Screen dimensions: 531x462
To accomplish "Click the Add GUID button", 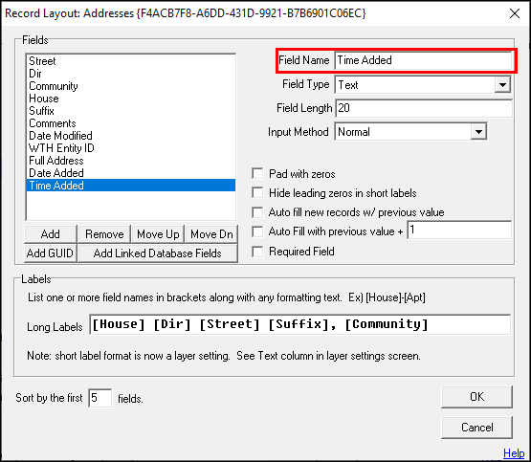I will pos(51,253).
